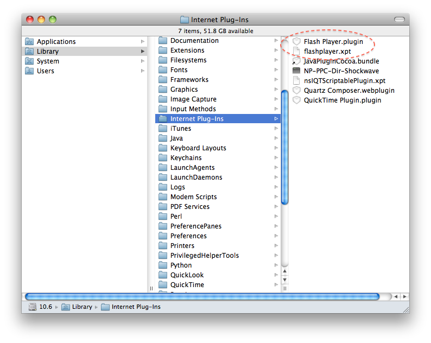Click the nsIQTScriptablePlugin.xpt document icon
431x343 pixels.
[296, 80]
